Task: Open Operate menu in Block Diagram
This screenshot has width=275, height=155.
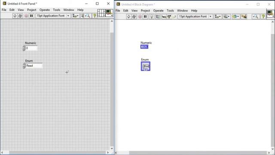Action: (x=158, y=10)
